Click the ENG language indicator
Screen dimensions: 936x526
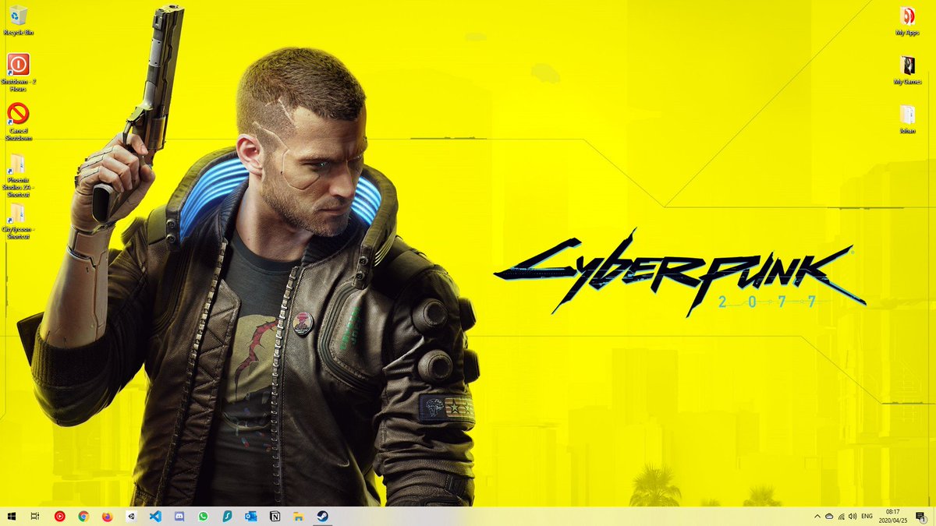click(867, 516)
